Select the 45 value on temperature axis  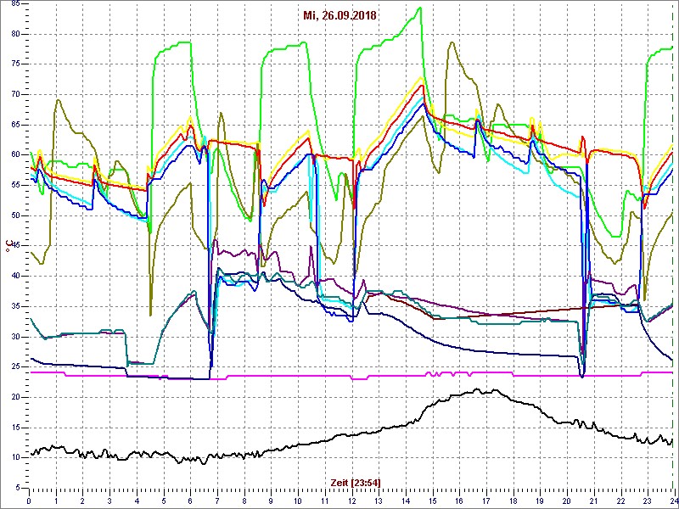(15, 246)
